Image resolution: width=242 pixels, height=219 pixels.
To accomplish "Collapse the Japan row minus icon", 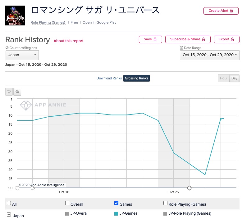I will point(9,215).
